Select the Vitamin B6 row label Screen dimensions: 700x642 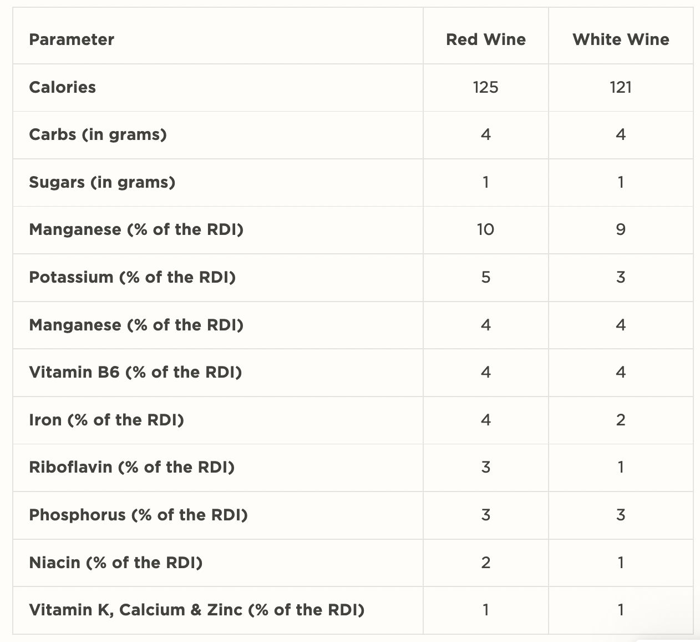pos(135,372)
